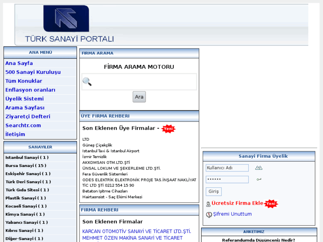The height and width of the screenshot is (242, 323).
Task: Click ÜNSAL LOKUM VE ŞEKERLEME LTD.ŞTİ.
Action: coord(122,168)
